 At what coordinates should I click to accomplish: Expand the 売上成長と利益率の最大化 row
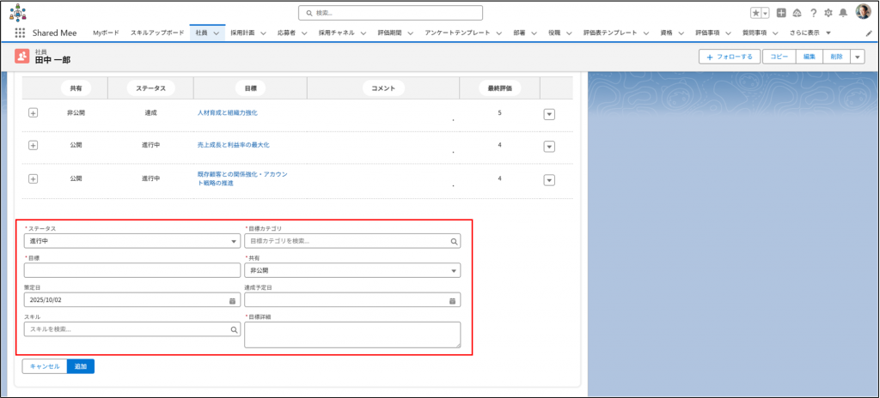point(34,146)
